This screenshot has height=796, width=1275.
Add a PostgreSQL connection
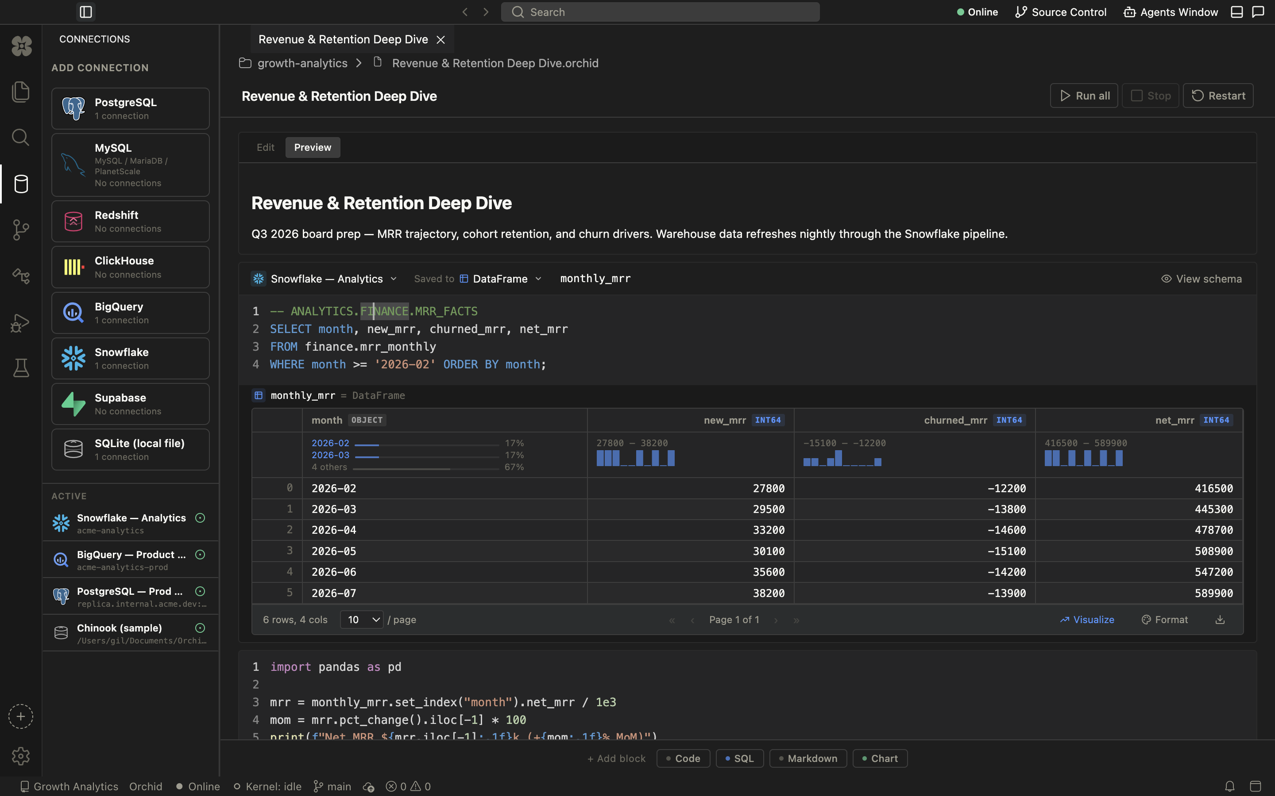point(131,108)
